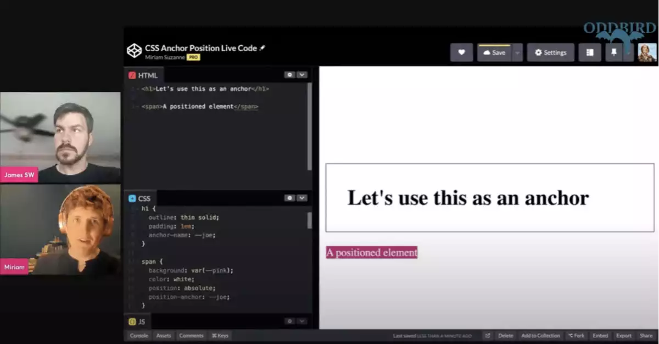
Task: Open CSS editor settings gear
Action: tap(289, 198)
